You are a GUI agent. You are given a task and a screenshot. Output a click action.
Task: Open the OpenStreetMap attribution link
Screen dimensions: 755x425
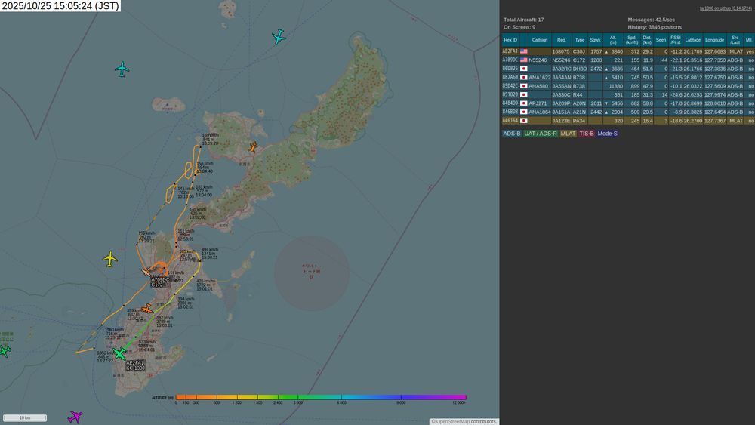click(x=452, y=422)
